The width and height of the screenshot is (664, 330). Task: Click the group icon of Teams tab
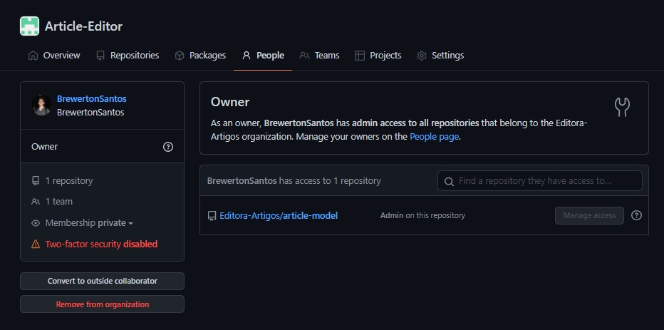pos(304,56)
